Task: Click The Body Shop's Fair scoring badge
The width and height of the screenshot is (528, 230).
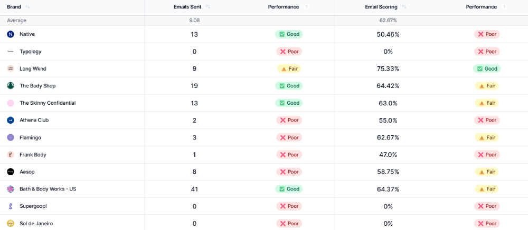Action: point(487,86)
